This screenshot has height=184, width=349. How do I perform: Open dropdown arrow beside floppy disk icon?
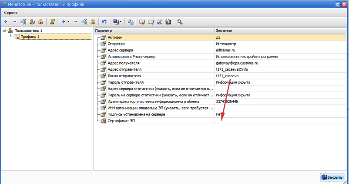pyautogui.click(x=121, y=21)
